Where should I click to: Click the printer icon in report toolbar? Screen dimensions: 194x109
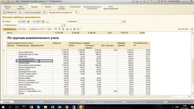pos(67,29)
